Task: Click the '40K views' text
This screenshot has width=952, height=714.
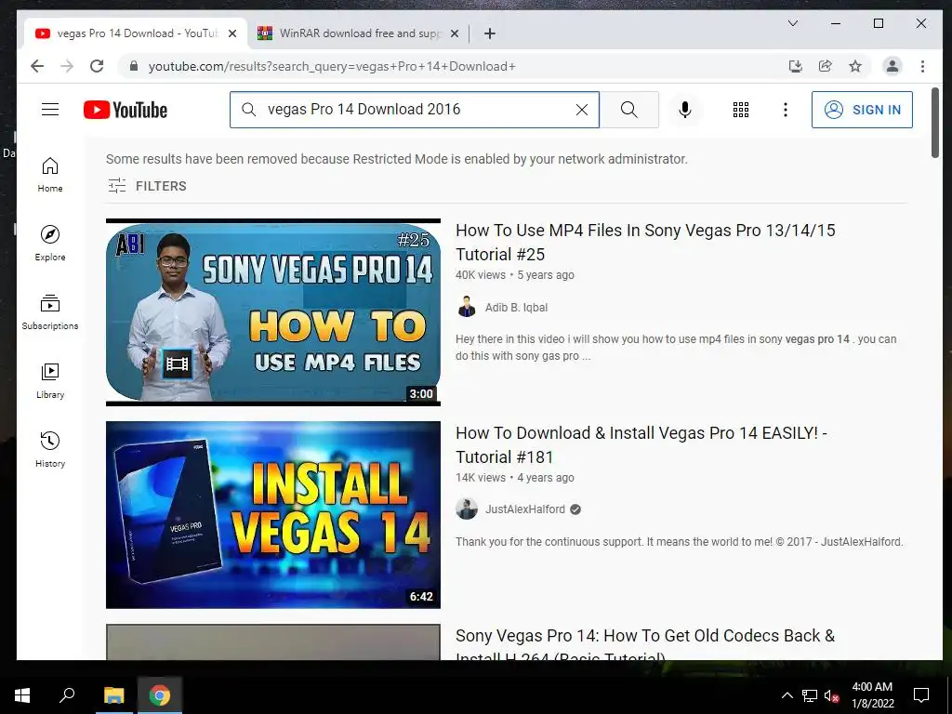Action: click(x=481, y=275)
